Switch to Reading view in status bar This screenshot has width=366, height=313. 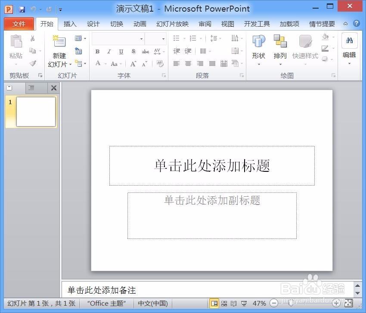pos(234,303)
